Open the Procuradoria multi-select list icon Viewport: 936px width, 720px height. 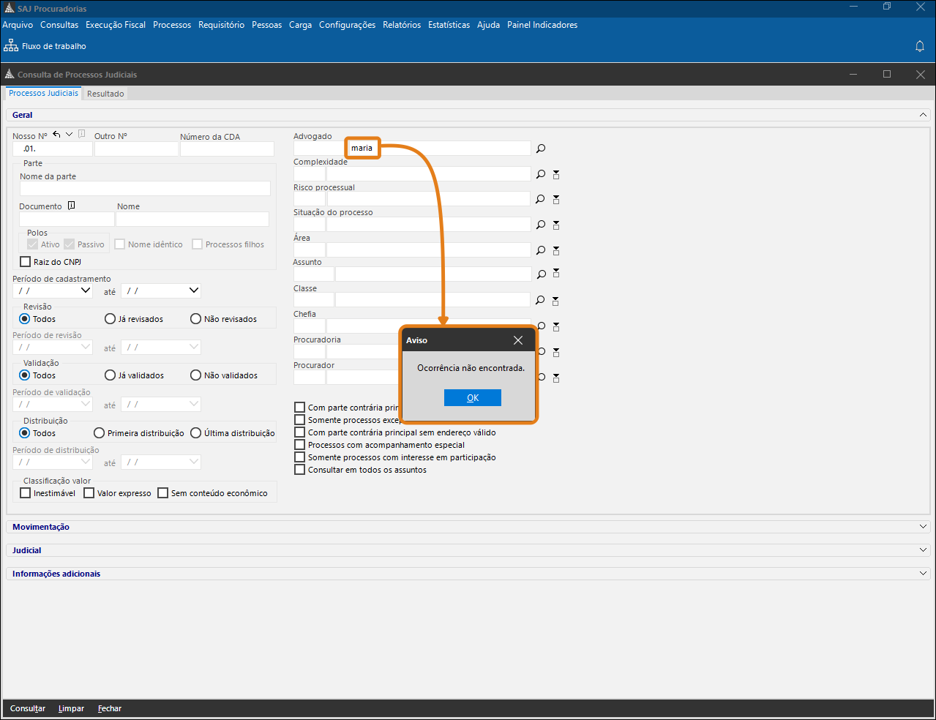(556, 352)
